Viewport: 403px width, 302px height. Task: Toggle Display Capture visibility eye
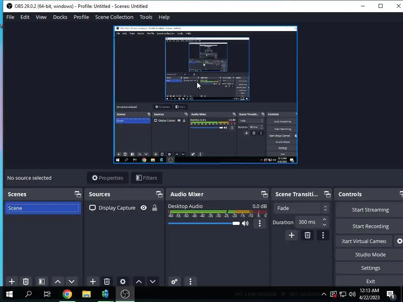(x=144, y=208)
